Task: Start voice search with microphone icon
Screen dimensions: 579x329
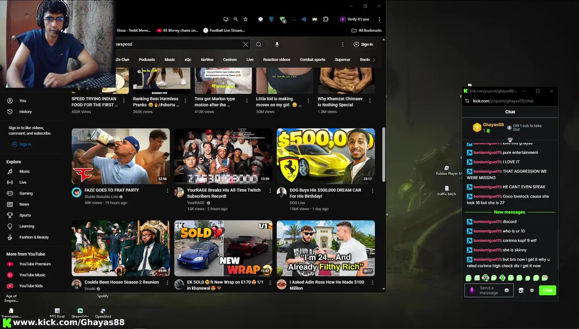Action: (277, 44)
